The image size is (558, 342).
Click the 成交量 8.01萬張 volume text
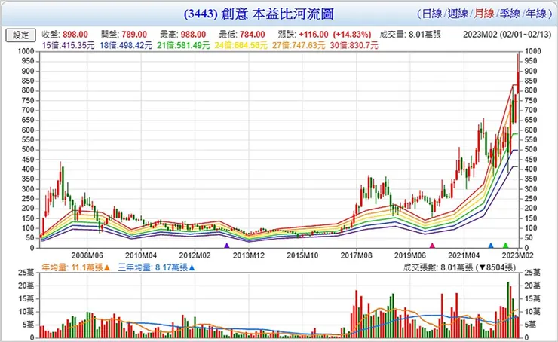[410, 35]
